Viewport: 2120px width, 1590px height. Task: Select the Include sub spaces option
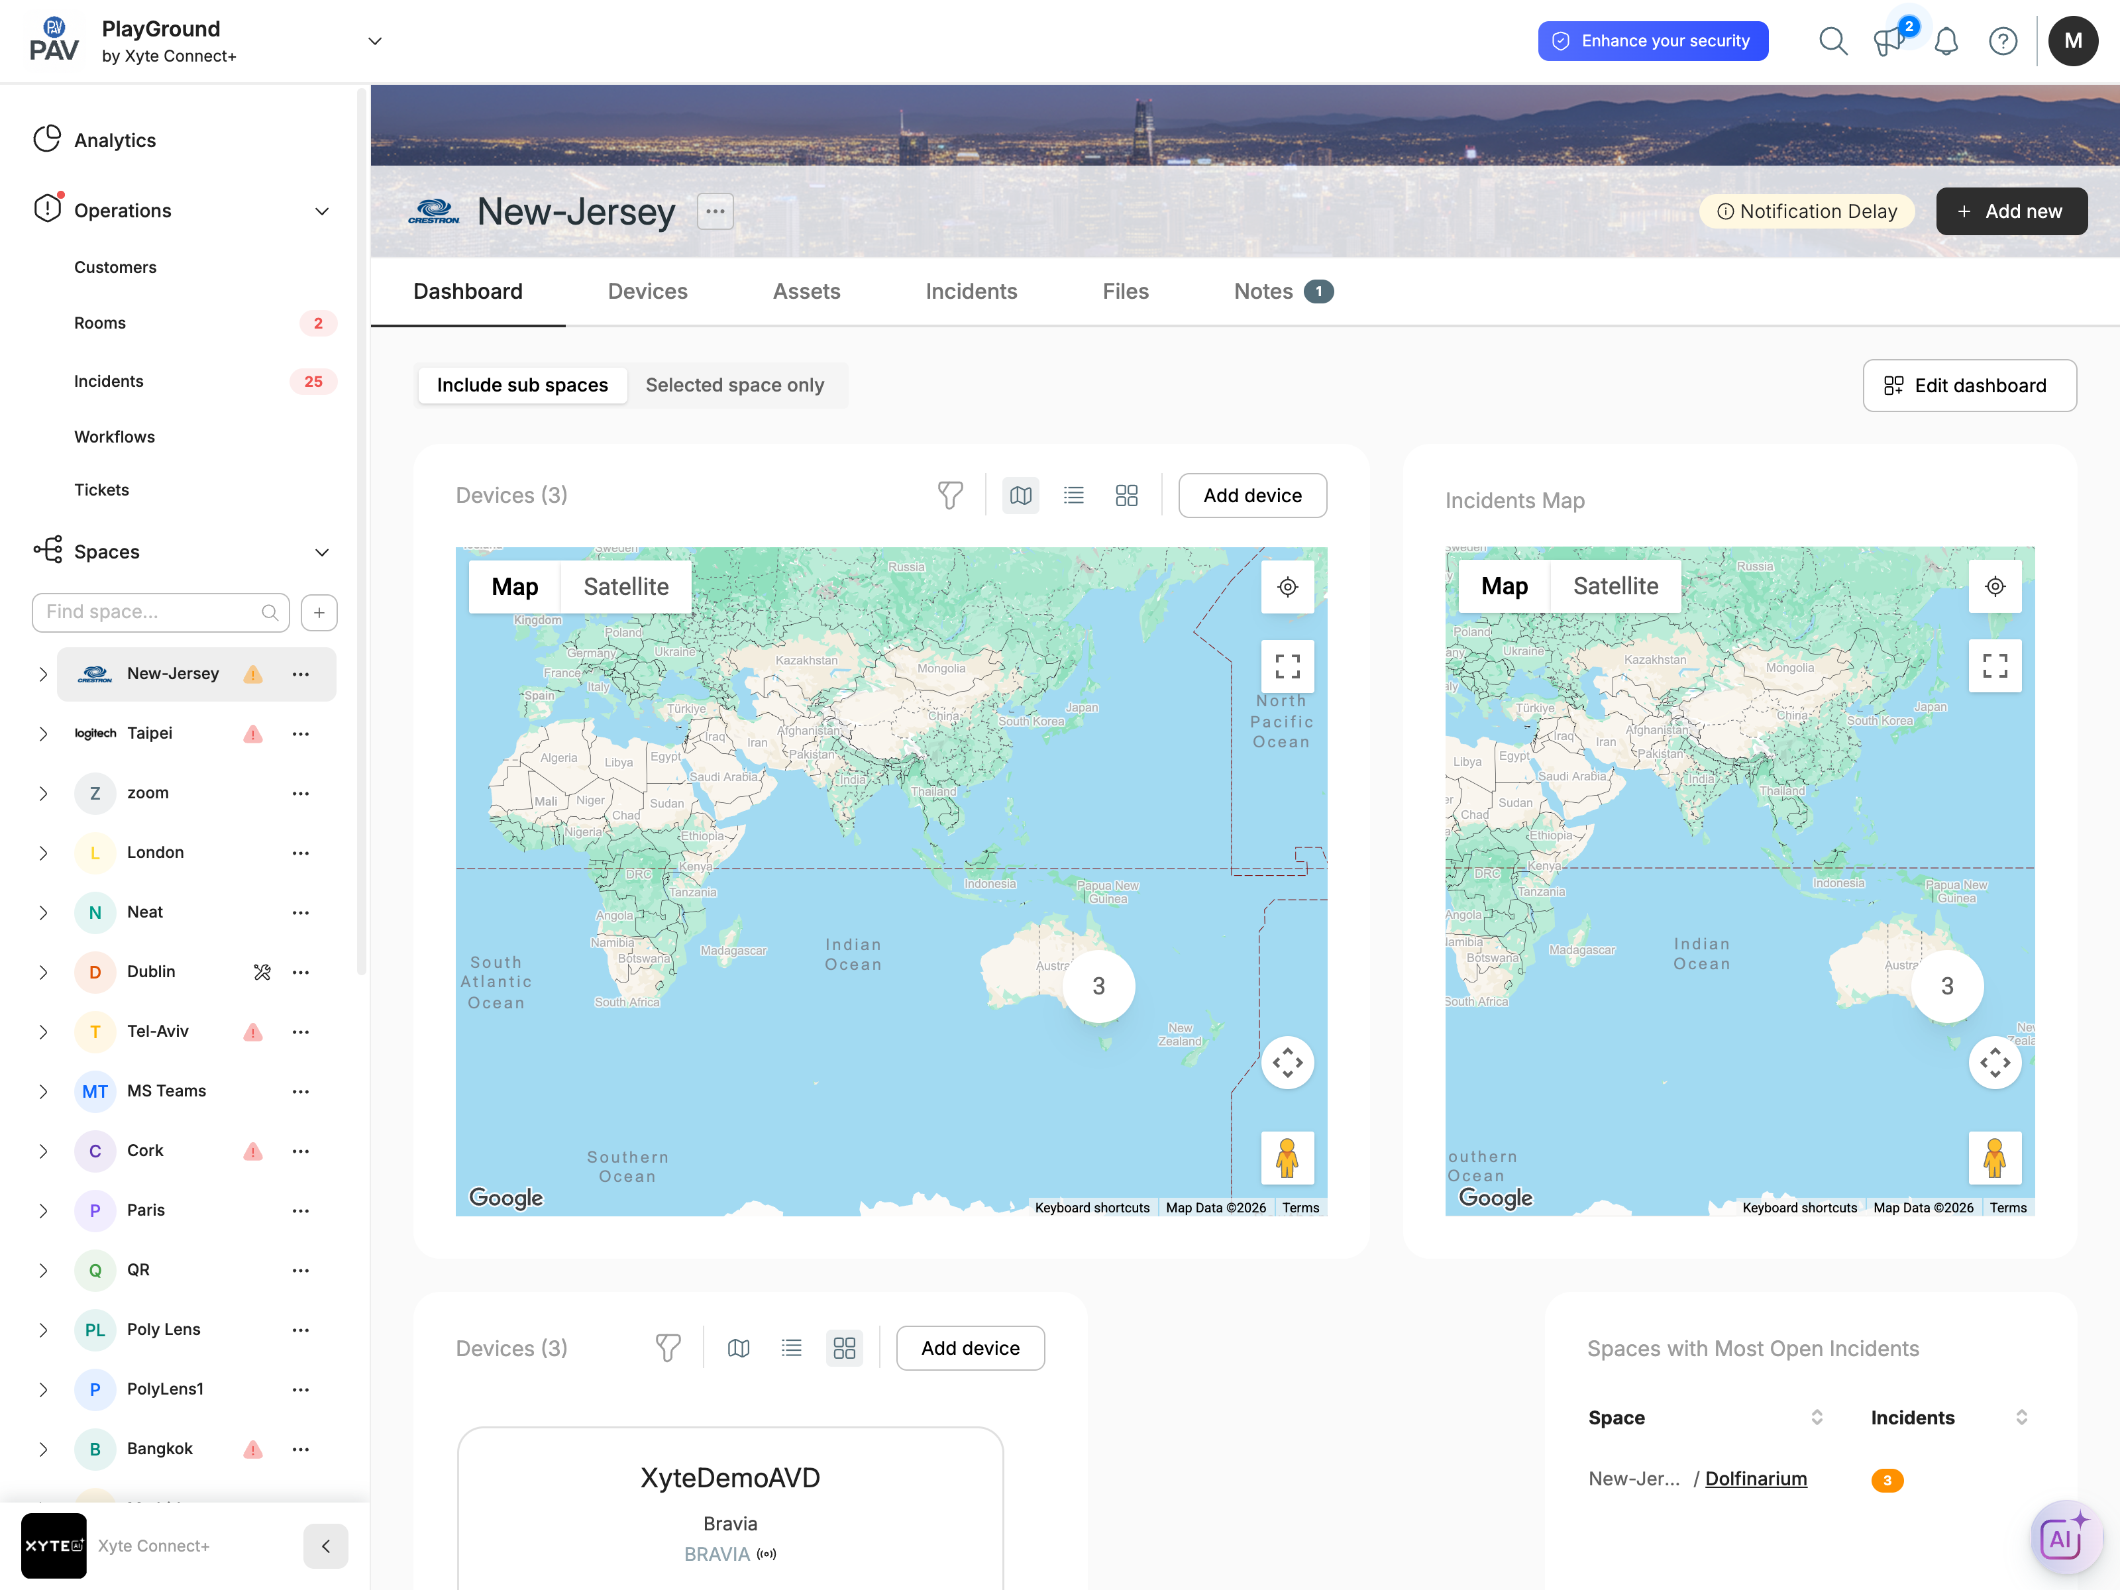[x=522, y=386]
